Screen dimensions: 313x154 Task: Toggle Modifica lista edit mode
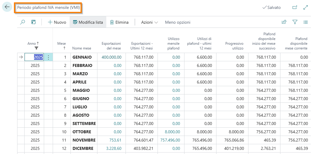88,22
